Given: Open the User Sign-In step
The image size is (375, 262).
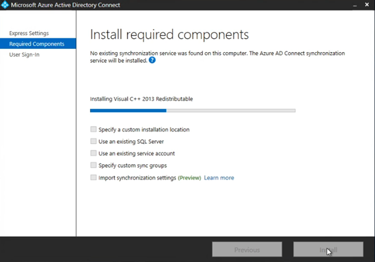Looking at the screenshot, I should (24, 55).
